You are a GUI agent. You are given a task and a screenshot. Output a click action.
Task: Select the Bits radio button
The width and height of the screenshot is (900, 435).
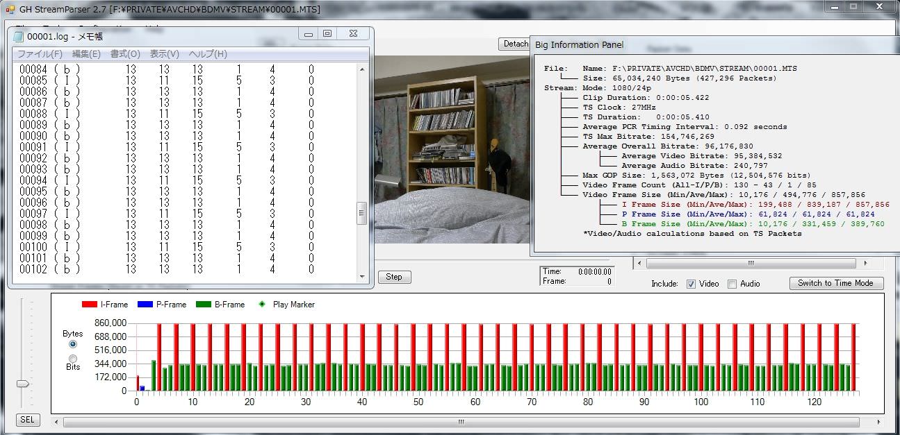pos(73,358)
